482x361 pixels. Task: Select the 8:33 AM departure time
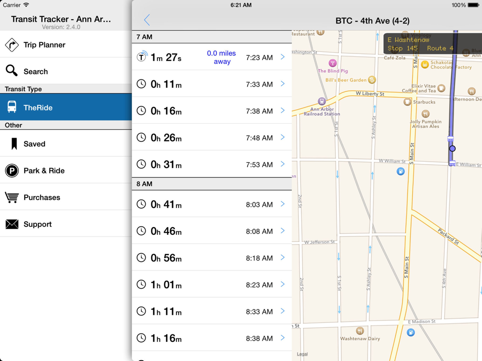(259, 311)
